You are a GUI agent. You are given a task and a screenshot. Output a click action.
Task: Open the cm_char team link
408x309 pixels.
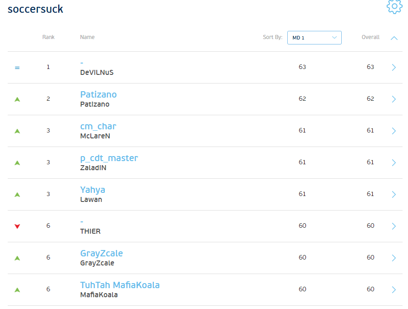click(98, 126)
